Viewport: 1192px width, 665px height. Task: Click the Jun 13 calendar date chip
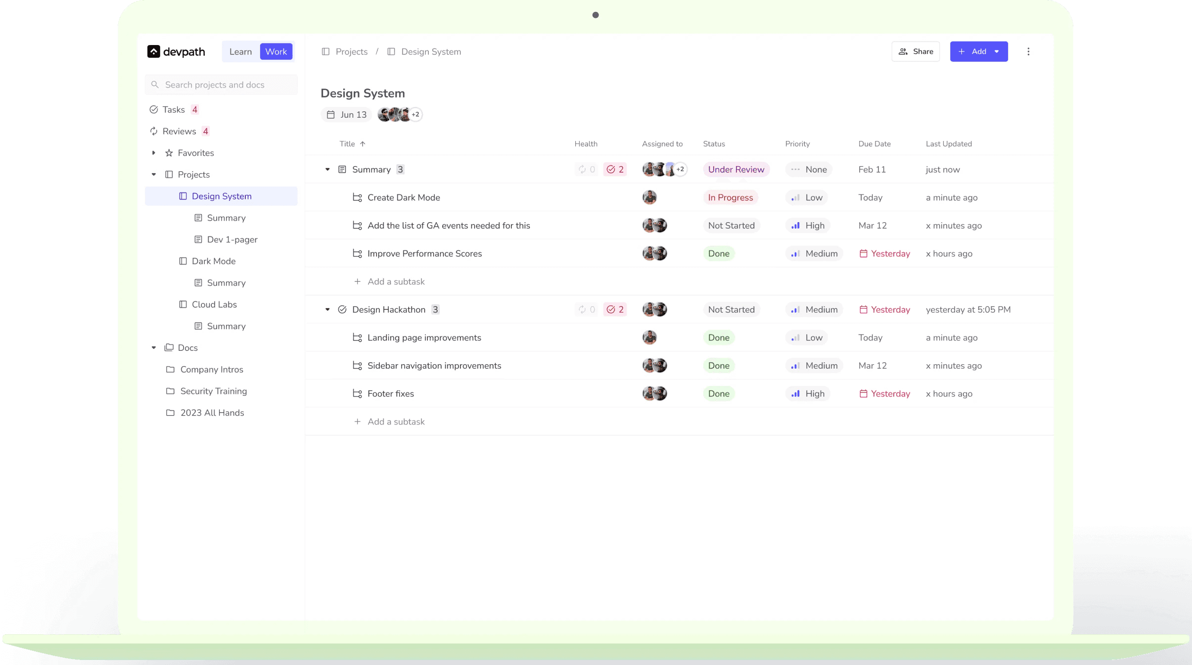coord(347,115)
